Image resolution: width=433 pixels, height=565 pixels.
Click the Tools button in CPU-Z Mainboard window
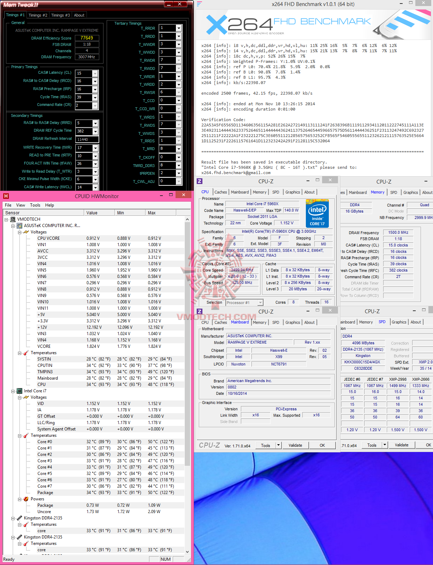(x=266, y=445)
